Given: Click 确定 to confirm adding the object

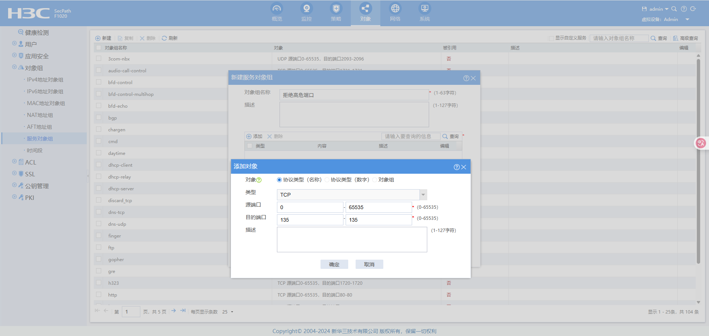Looking at the screenshot, I should click(334, 264).
